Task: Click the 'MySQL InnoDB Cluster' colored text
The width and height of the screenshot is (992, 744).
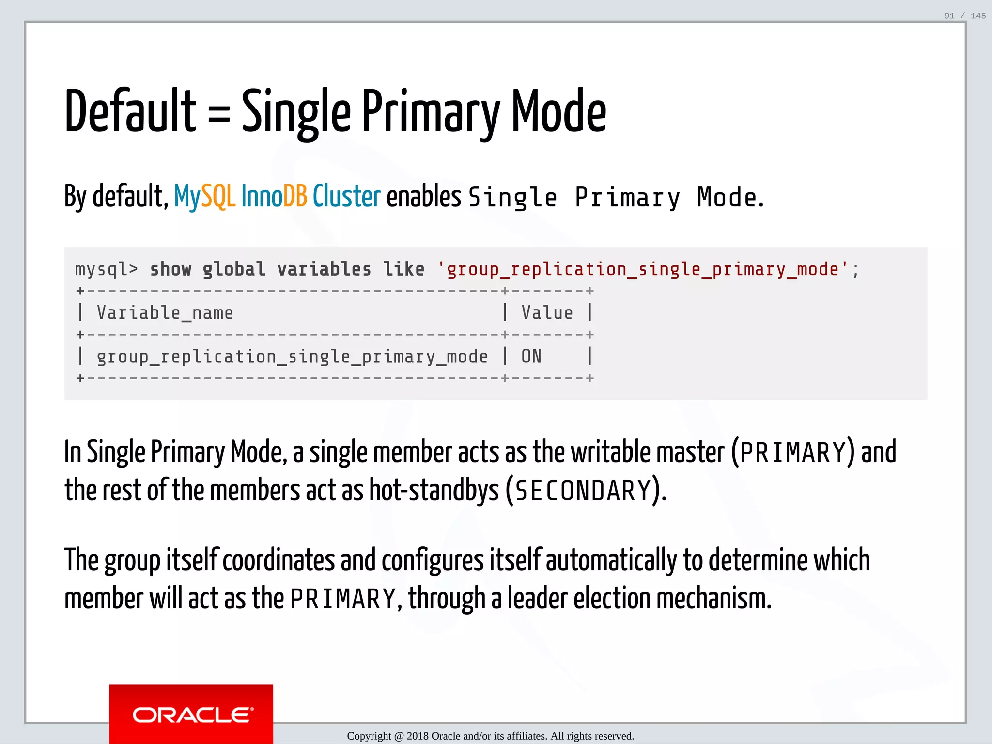Action: point(277,196)
